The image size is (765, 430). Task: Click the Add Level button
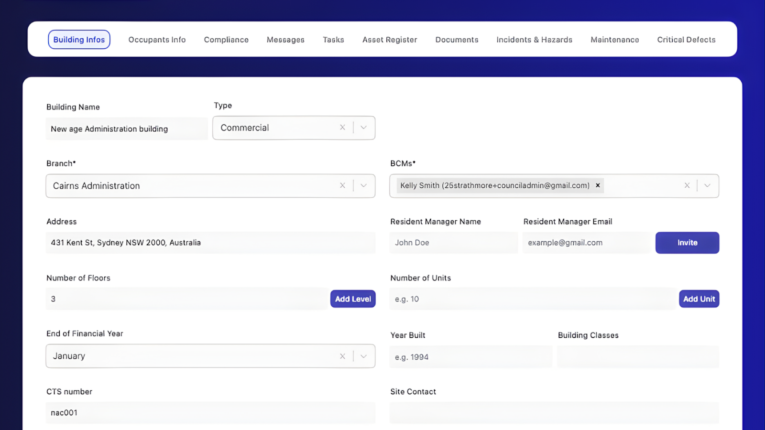353,299
